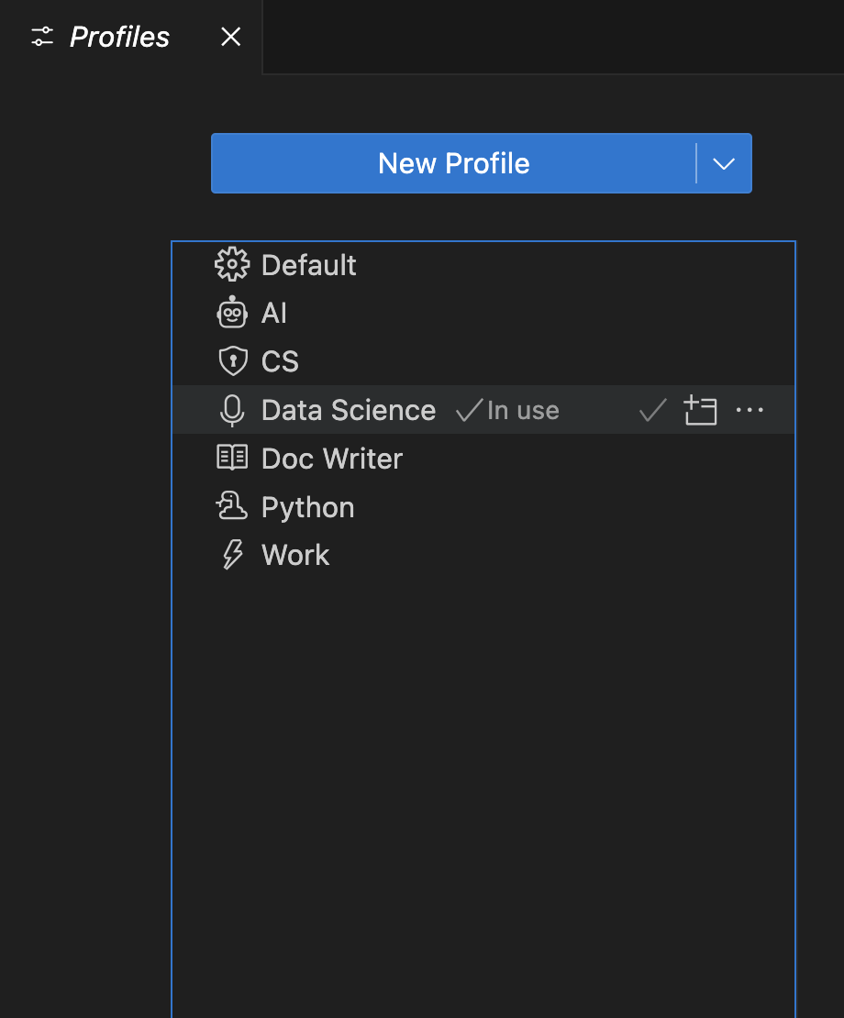Click the In use indicator on Data Science
Screen dimensions: 844x1018
tap(506, 410)
